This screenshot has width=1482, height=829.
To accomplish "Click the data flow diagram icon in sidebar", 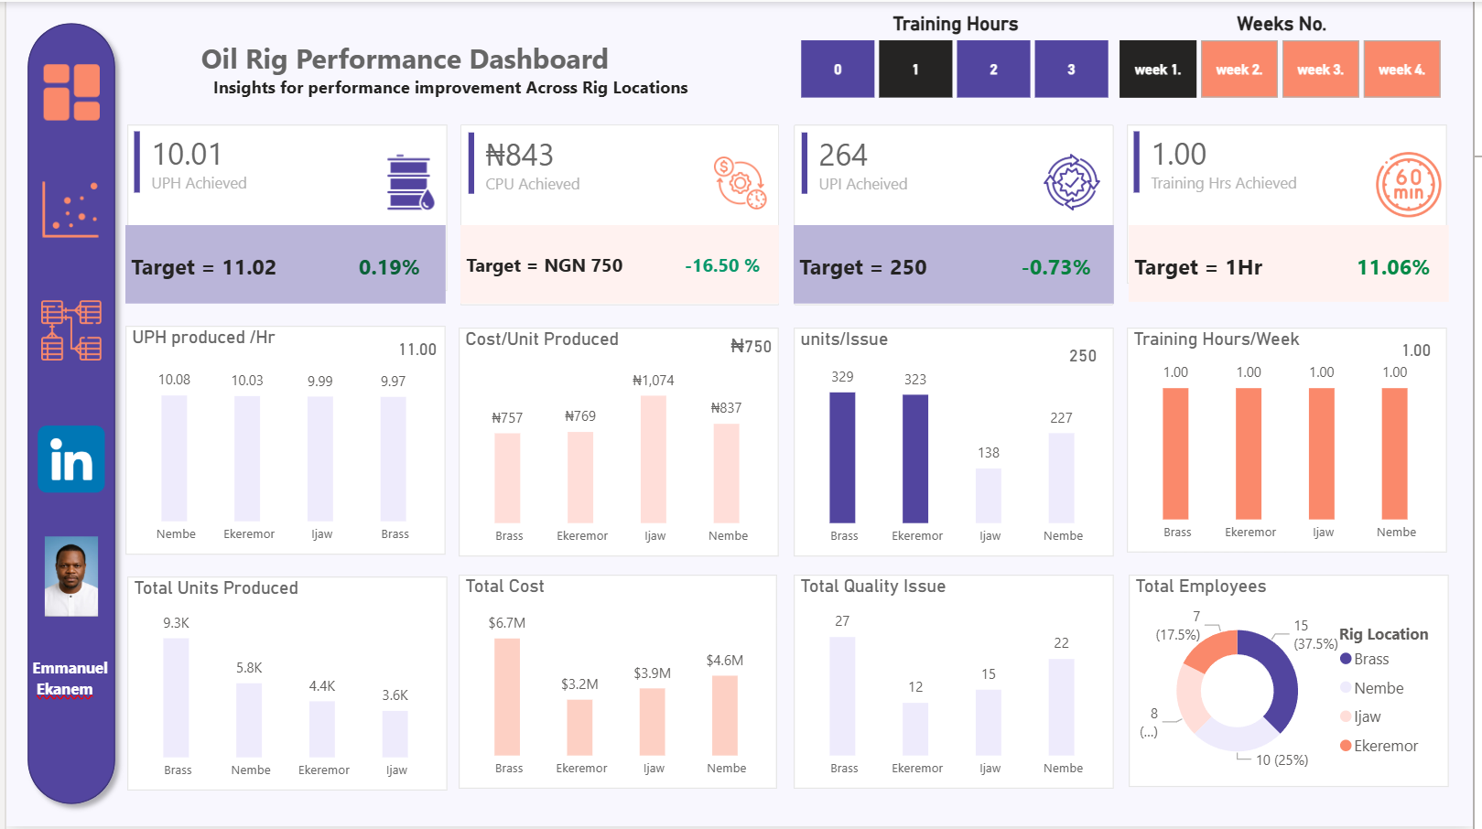I will (x=73, y=332).
